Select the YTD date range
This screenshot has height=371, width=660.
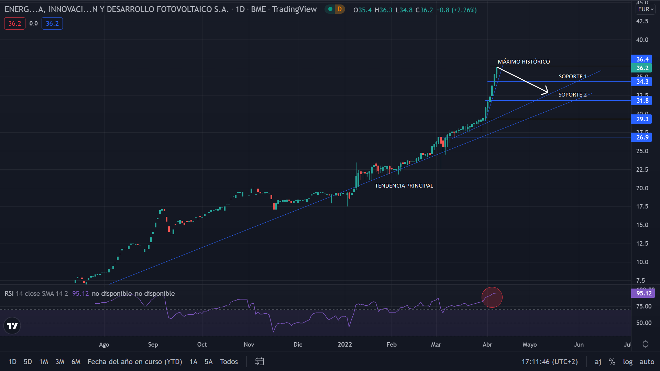135,361
